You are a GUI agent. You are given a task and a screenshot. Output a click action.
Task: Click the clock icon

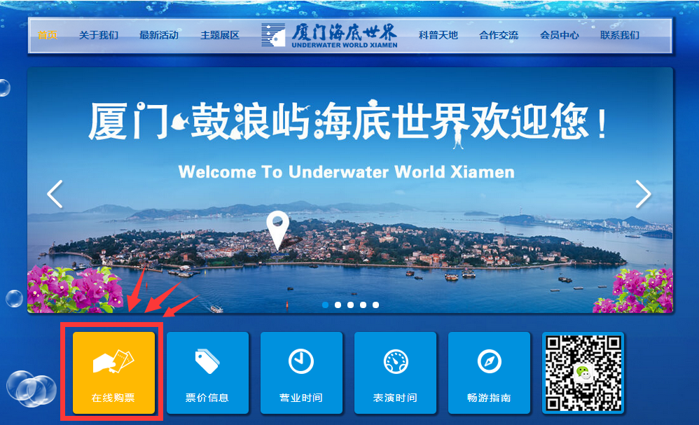(301, 361)
